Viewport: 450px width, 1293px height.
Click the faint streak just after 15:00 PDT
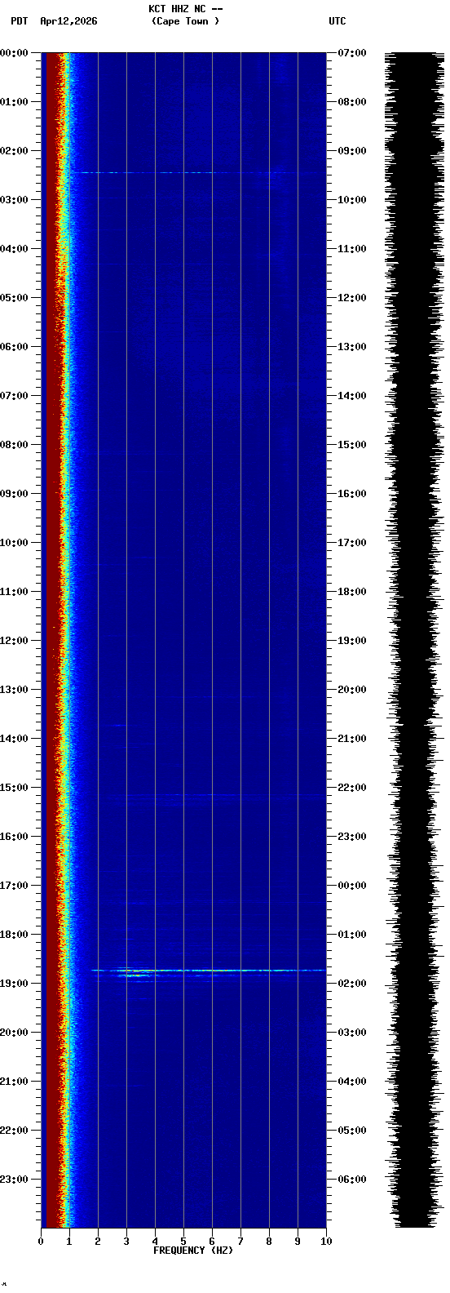click(x=216, y=794)
